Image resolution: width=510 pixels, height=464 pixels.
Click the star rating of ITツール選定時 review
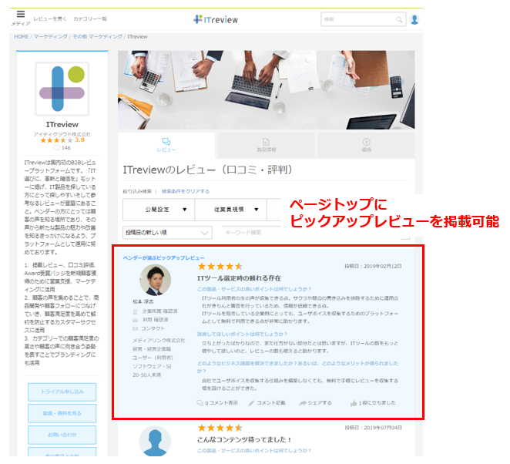click(220, 267)
